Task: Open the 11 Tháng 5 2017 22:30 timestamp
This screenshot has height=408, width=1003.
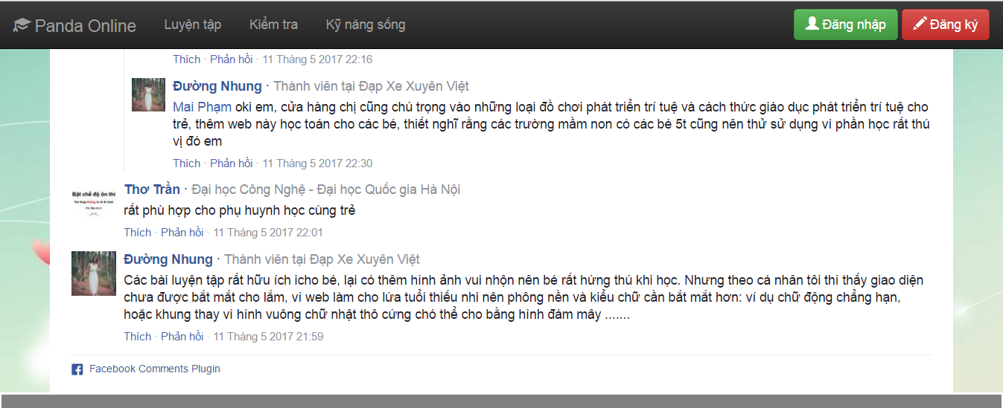Action: pyautogui.click(x=317, y=163)
